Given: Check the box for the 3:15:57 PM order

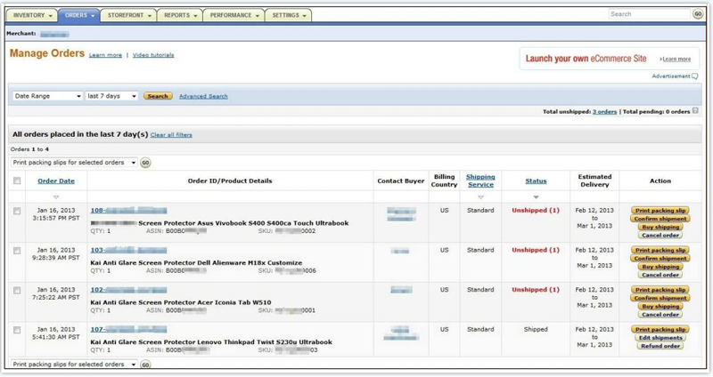Looking at the screenshot, I should point(17,212).
